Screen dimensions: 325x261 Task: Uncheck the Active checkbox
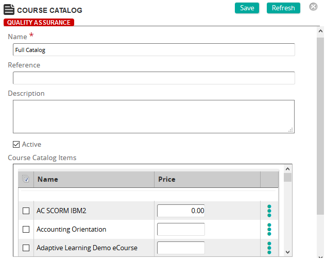(16, 144)
